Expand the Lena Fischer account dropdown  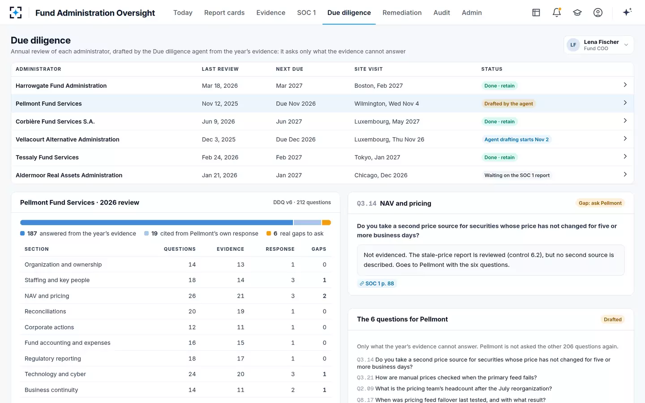tap(626, 45)
